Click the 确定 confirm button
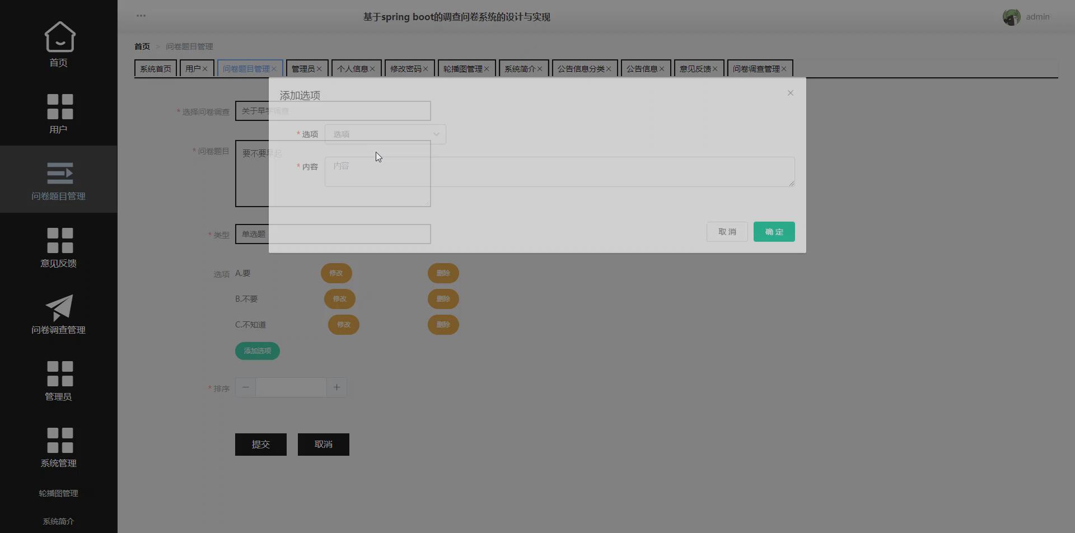1075x533 pixels. pos(774,231)
